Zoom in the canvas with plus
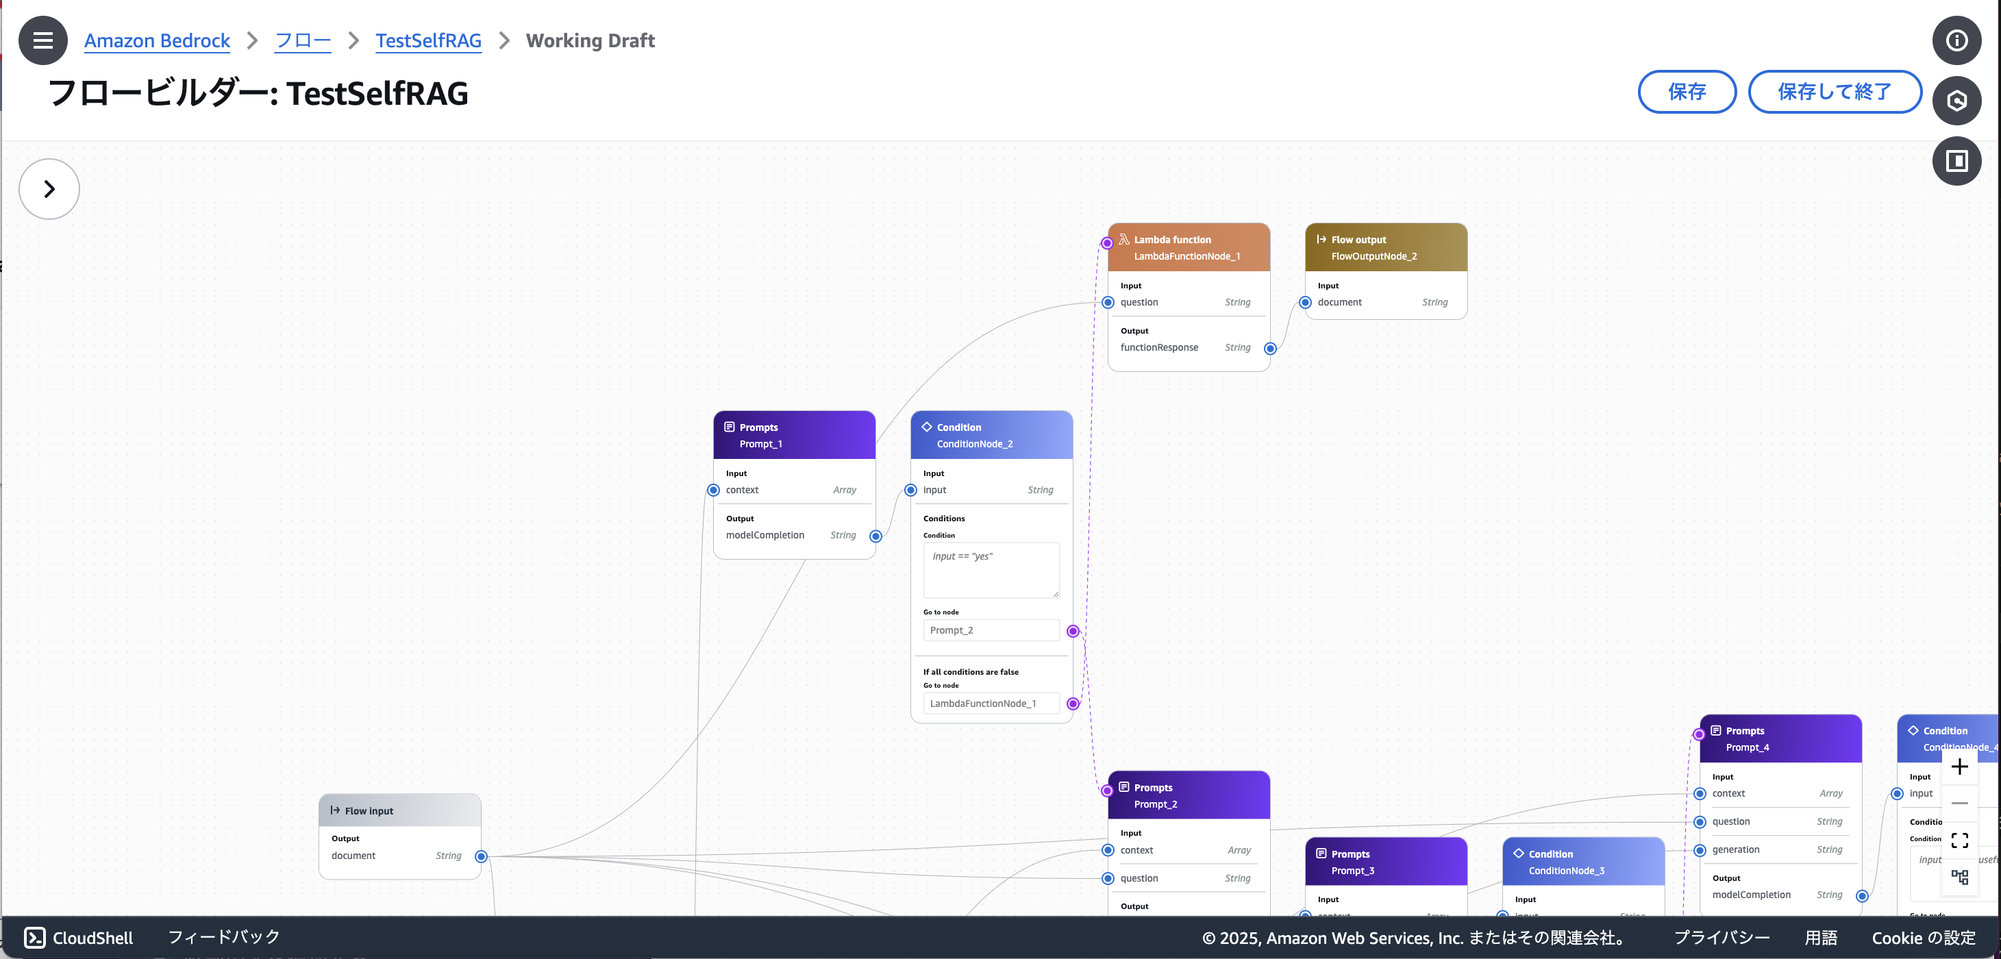 coord(1959,767)
